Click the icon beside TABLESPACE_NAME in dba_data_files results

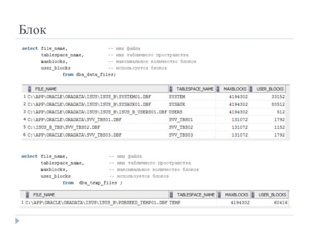click(x=171, y=89)
